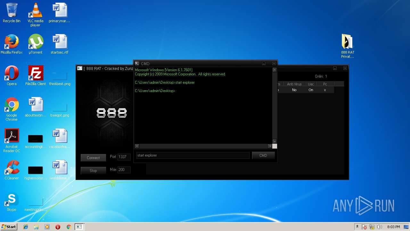The image size is (410, 231).
Task: Open the Start menu
Action: (x=9, y=227)
